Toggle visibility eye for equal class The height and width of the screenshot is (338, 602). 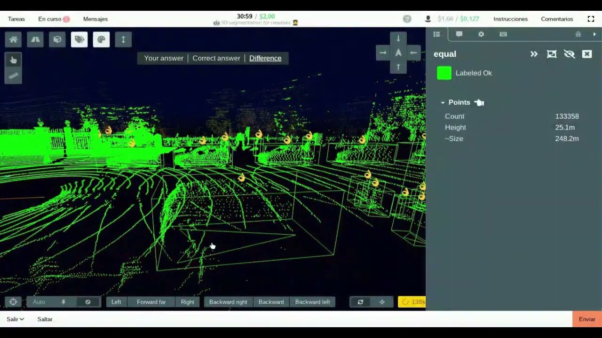(x=569, y=54)
